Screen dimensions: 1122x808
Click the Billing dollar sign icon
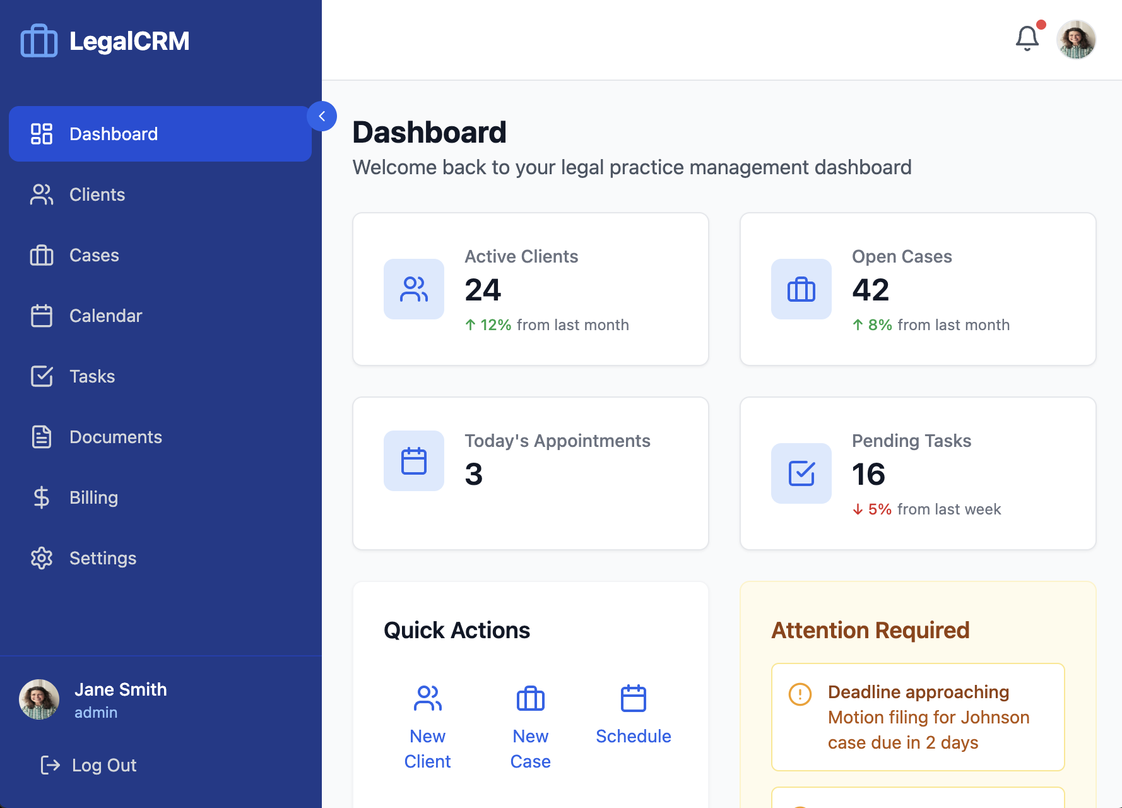pyautogui.click(x=42, y=497)
